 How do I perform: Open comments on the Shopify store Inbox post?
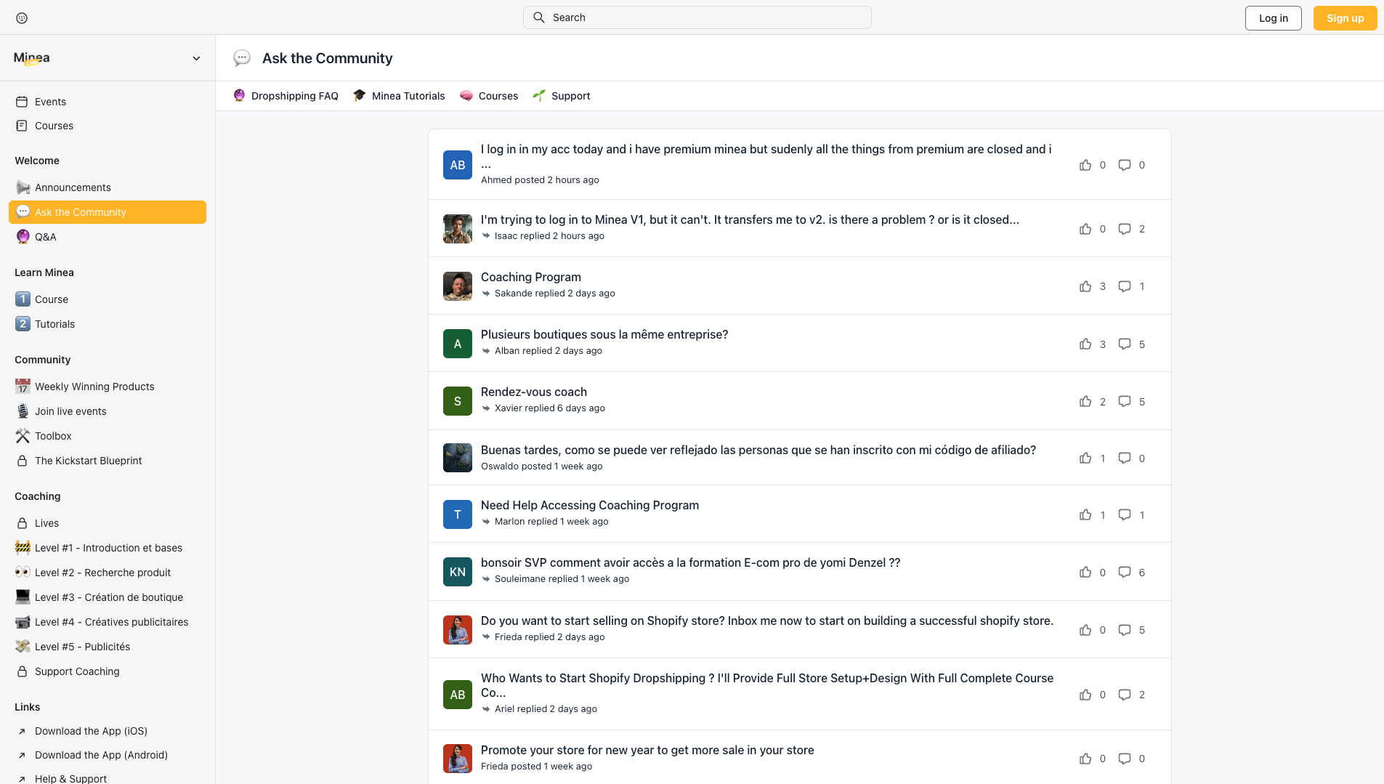coord(1124,630)
